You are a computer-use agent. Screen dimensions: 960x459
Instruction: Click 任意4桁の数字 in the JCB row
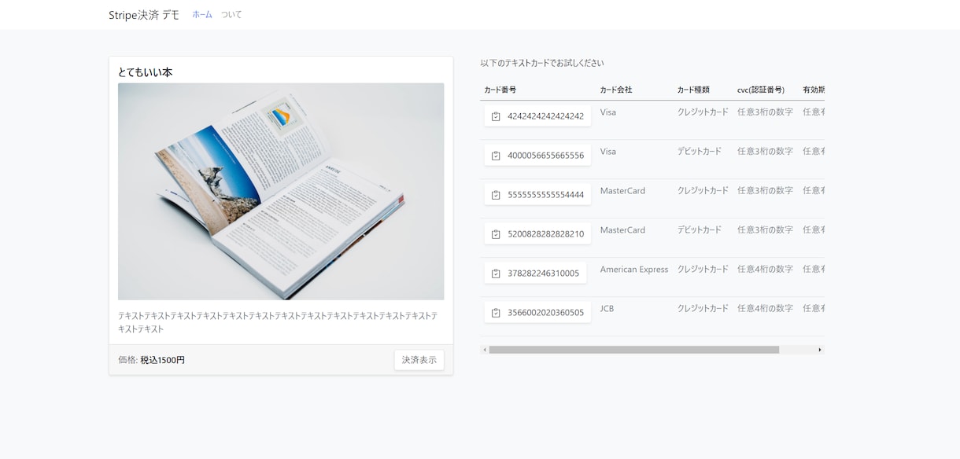[x=765, y=308]
